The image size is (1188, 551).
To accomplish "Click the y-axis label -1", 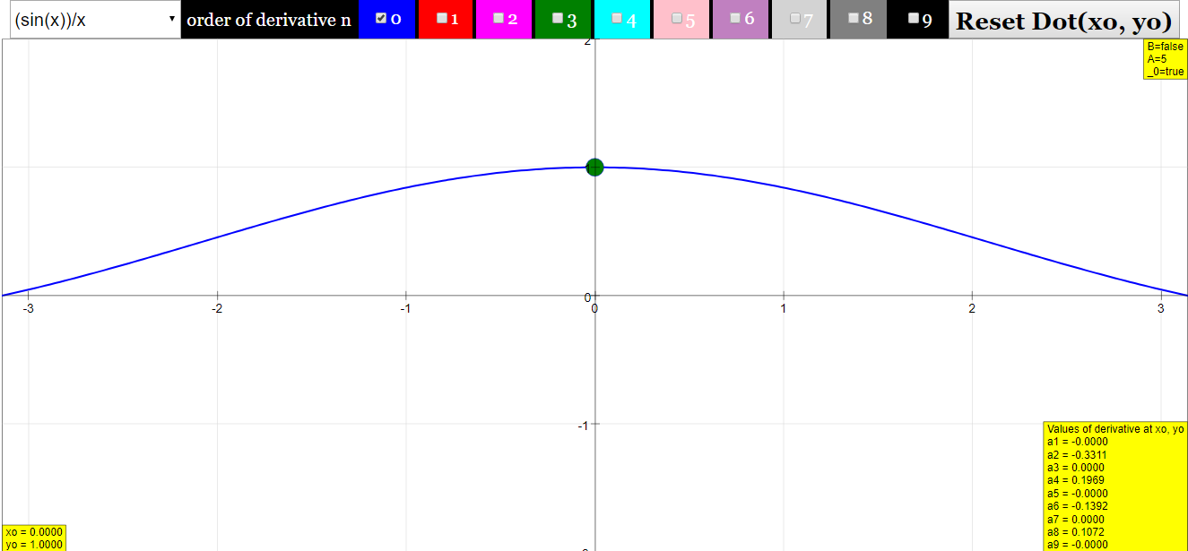I will click(x=584, y=425).
